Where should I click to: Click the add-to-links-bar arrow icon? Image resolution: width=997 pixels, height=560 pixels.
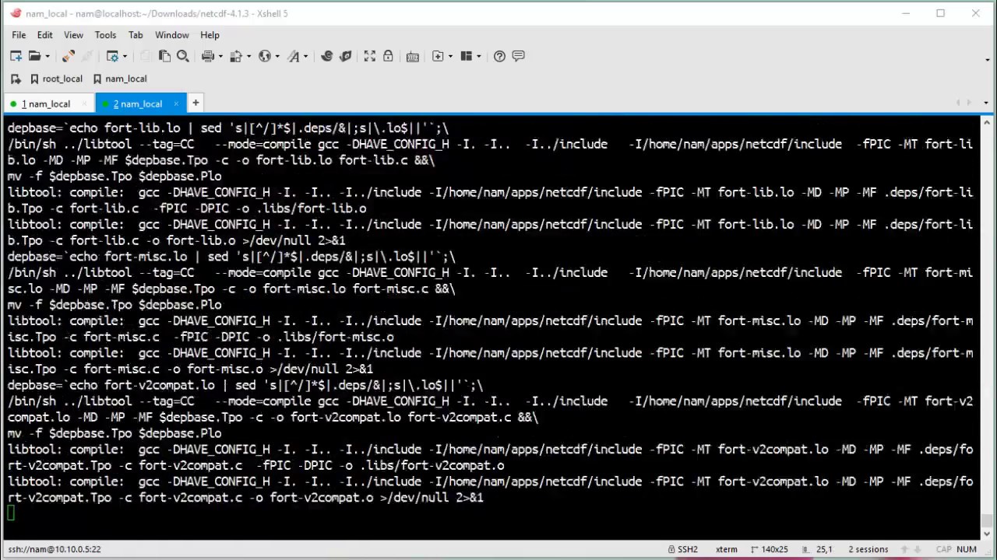pyautogui.click(x=16, y=79)
